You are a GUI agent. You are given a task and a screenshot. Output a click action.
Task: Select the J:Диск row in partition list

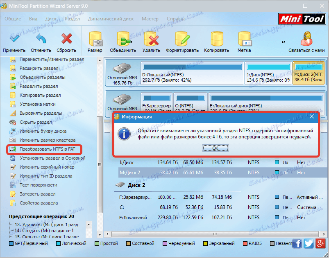click(223, 162)
